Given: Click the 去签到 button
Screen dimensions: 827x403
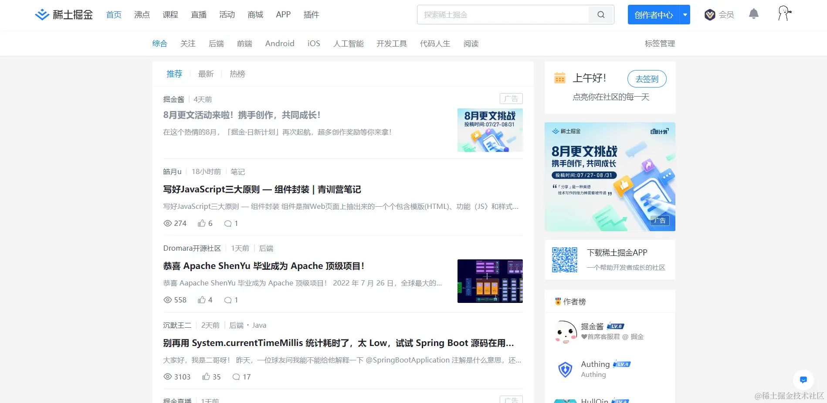Looking at the screenshot, I should (647, 79).
